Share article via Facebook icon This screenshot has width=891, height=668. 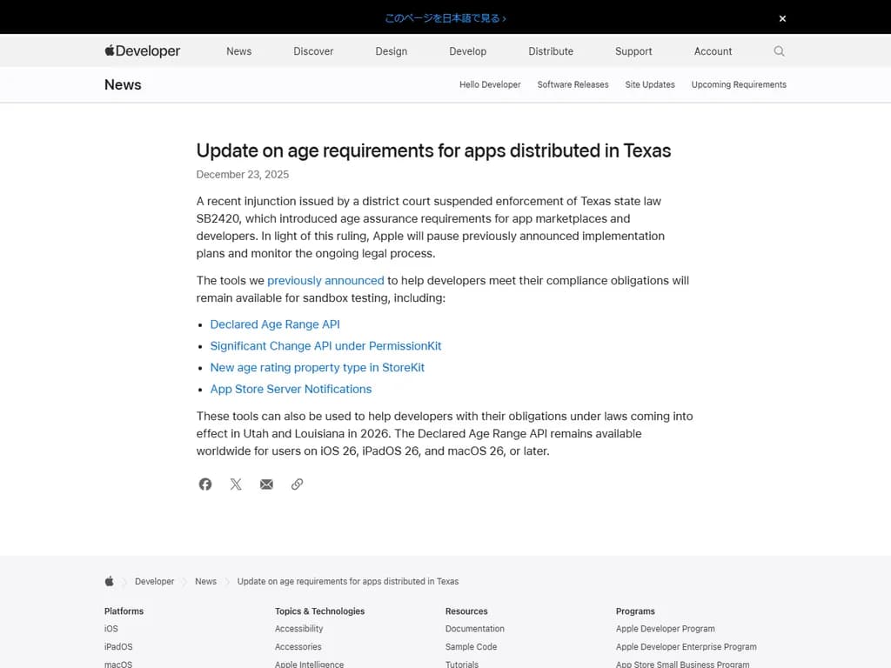(x=205, y=484)
